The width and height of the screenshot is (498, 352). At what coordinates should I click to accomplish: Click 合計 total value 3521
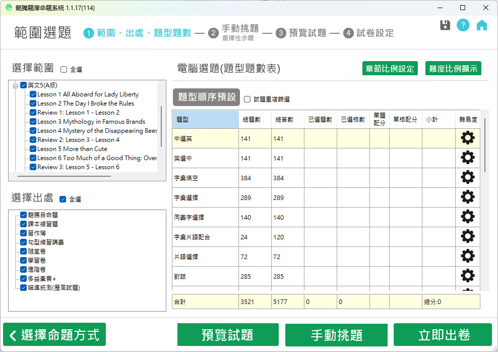pos(247,301)
